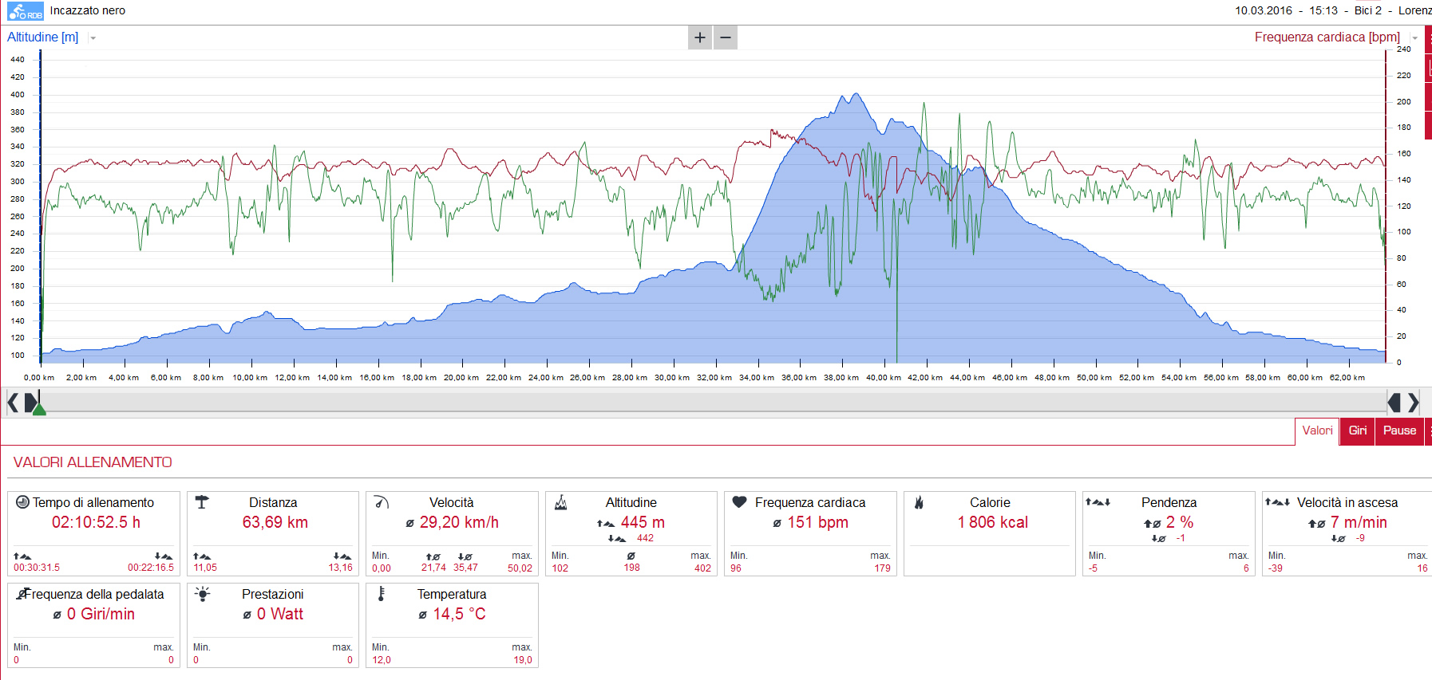Click the right scroll chevron of range slider
This screenshot has height=680, width=1432.
pyautogui.click(x=1414, y=403)
